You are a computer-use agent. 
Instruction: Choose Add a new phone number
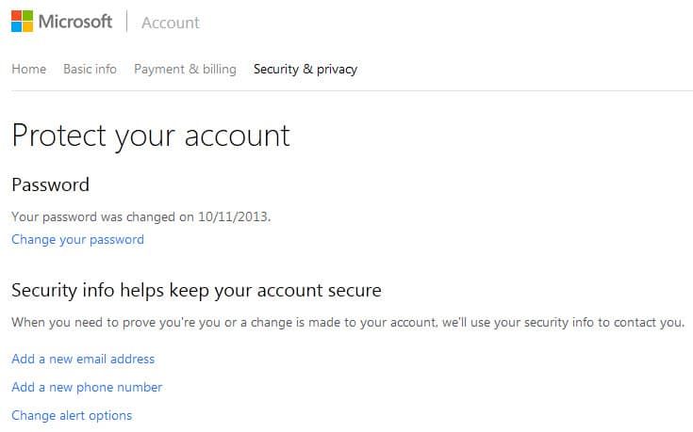tap(87, 387)
